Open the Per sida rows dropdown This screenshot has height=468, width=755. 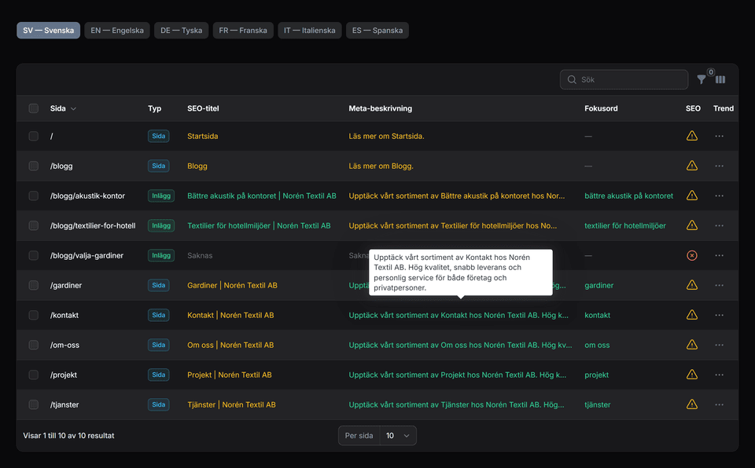click(x=398, y=435)
